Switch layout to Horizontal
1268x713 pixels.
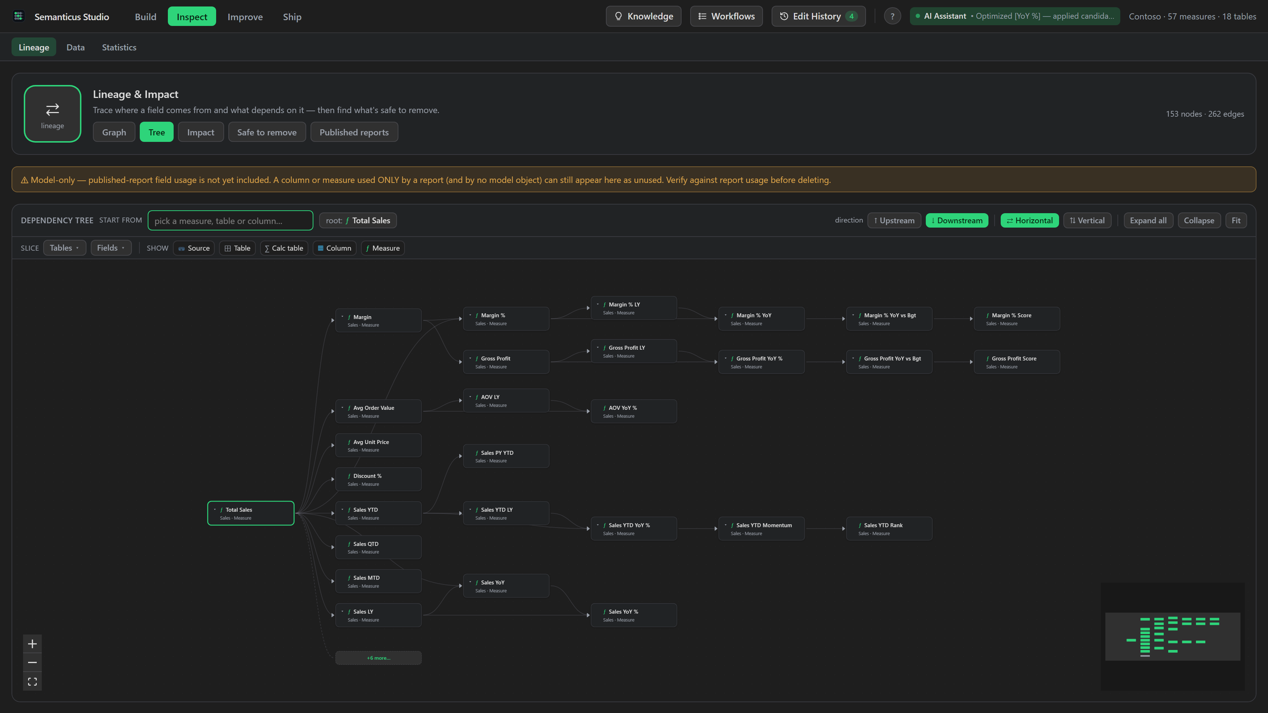(x=1029, y=220)
